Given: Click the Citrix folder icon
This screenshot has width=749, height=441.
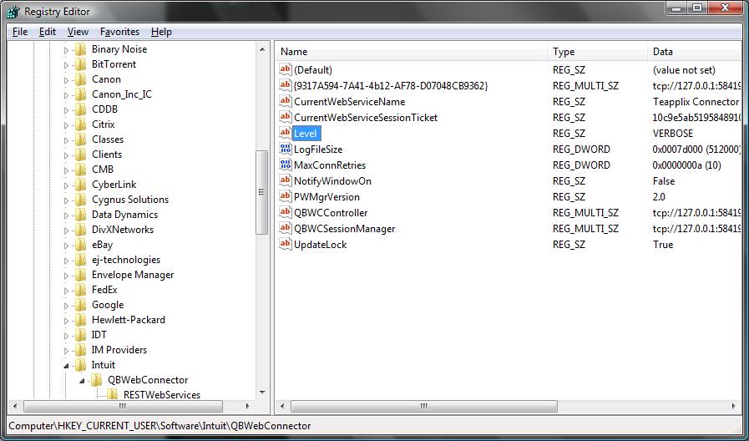Looking at the screenshot, I should tap(81, 124).
